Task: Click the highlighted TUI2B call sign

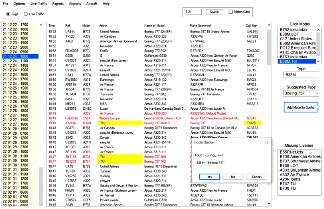Action: pos(253,123)
